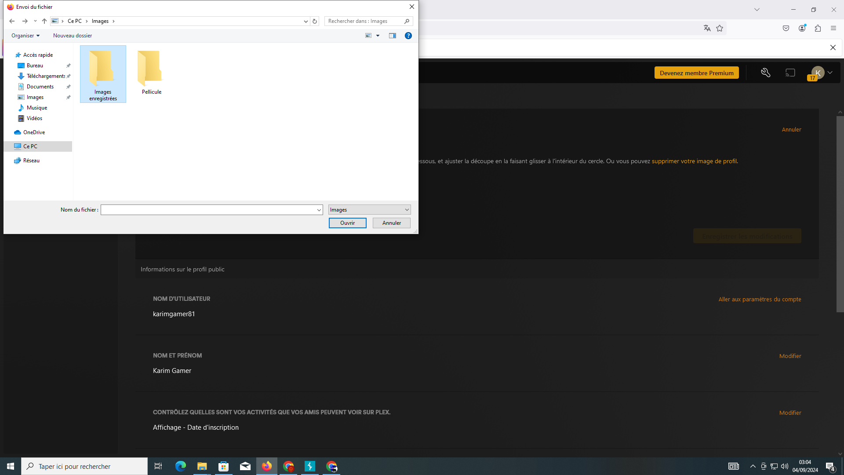Refresh the Images folder listing
Viewport: 844px width, 475px height.
(315, 21)
